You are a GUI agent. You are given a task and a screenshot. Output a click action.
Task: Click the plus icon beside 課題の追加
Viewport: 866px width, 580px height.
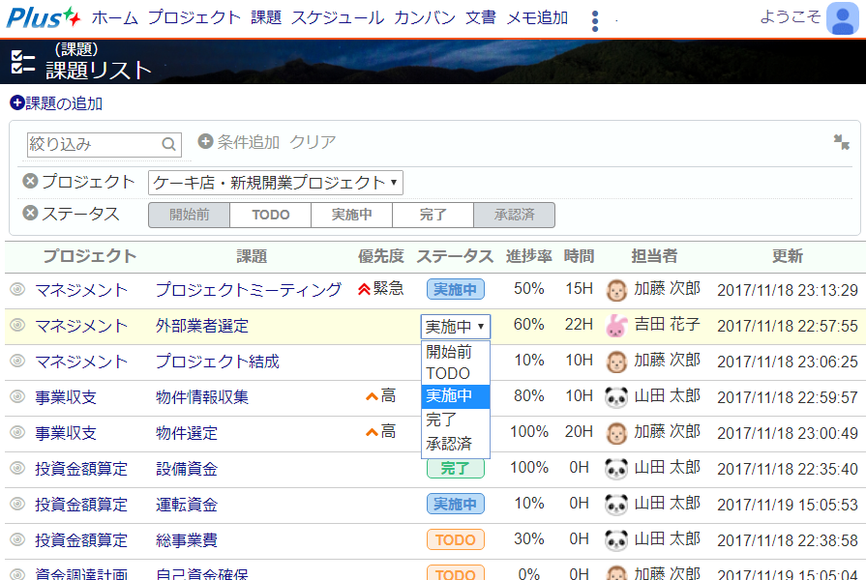(x=16, y=103)
